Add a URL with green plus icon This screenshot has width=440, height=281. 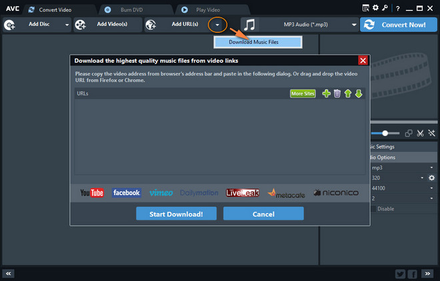click(x=327, y=94)
